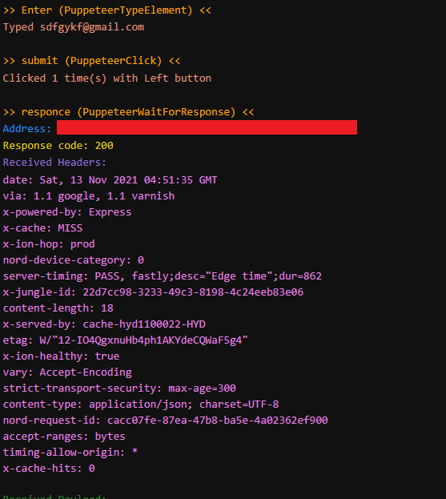Viewport: 446px width, 499px height.
Task: Click the submit PuppeteerClick header line
Action: coord(91,61)
